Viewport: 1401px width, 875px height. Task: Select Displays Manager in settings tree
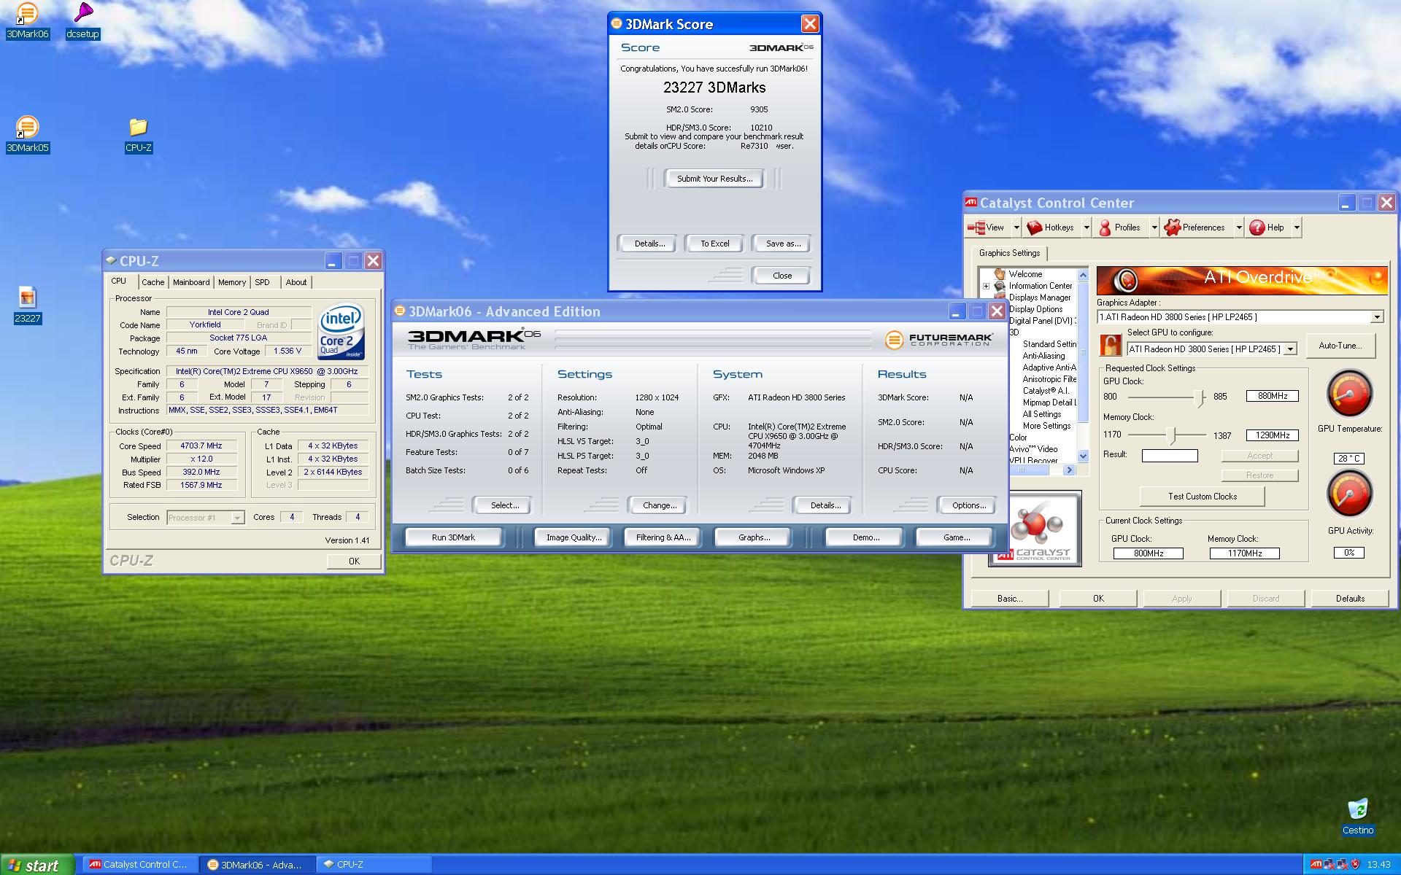(x=1040, y=297)
